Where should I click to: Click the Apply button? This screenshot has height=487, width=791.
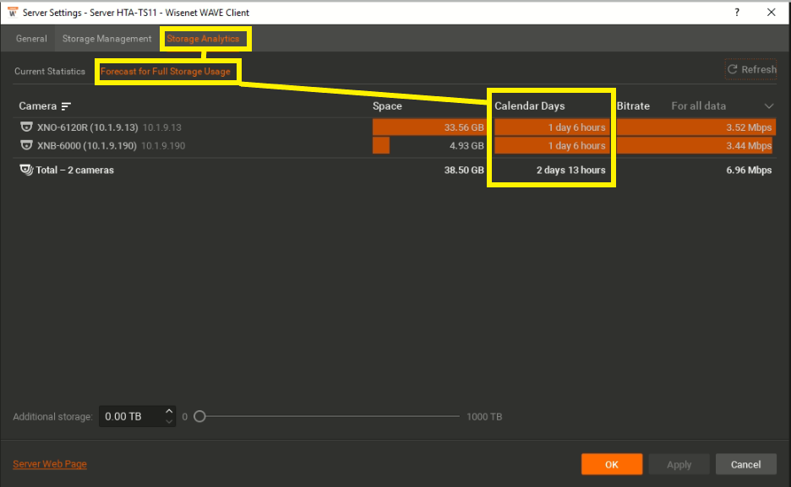click(679, 464)
